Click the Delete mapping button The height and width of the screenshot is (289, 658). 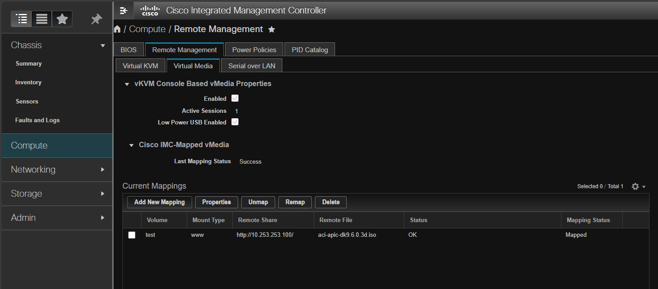coord(331,202)
